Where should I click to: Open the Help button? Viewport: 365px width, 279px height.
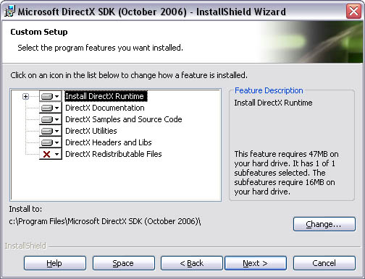point(55,263)
